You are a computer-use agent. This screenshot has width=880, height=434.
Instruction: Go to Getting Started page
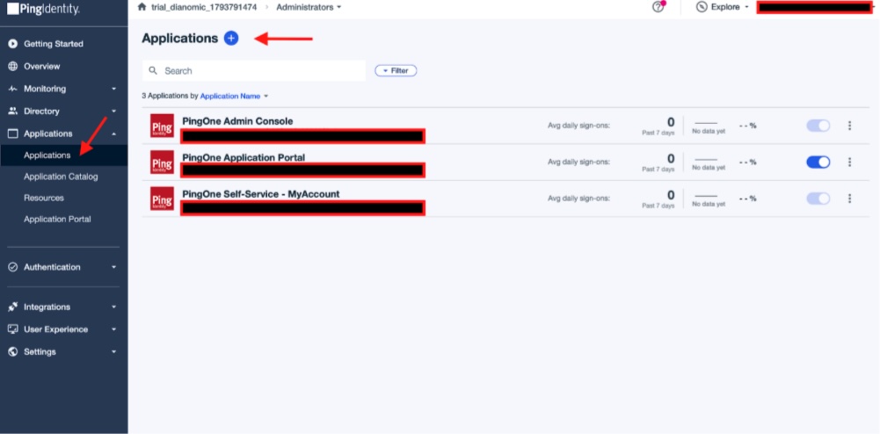[x=54, y=44]
